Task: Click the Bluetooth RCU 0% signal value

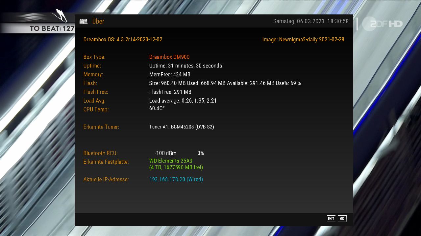Action: pos(200,153)
